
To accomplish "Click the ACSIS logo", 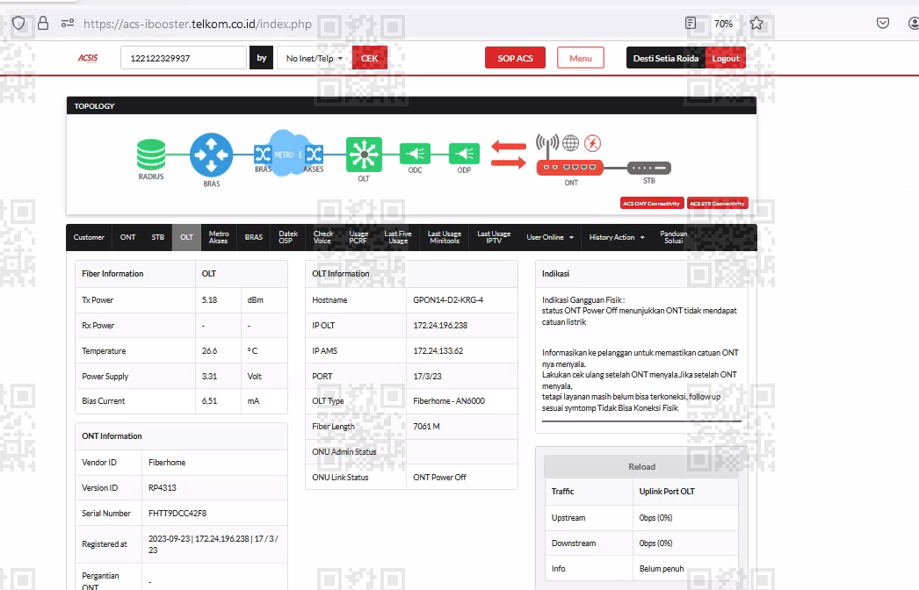I will [88, 58].
